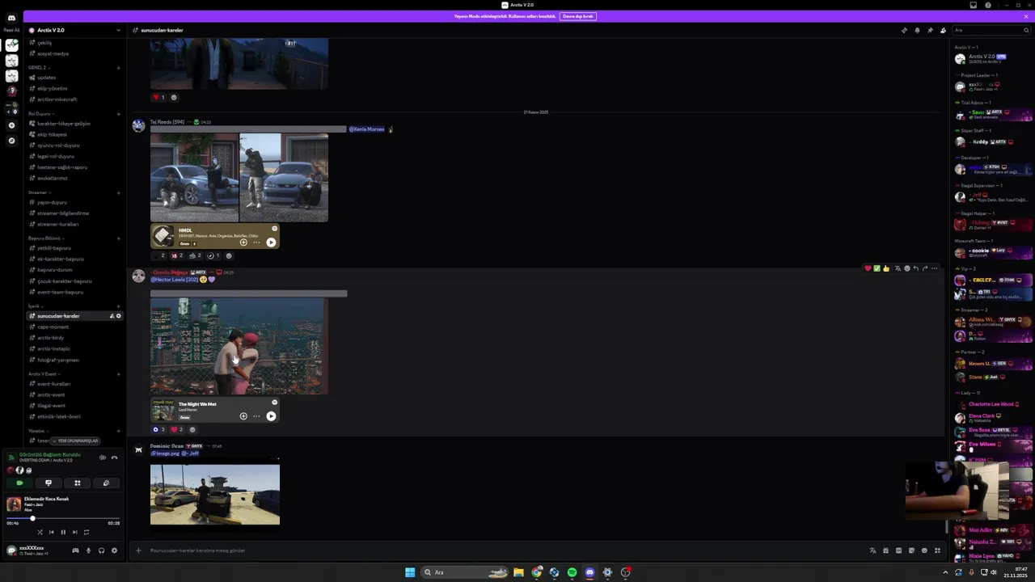
Task: Click the message input box
Action: [501, 550]
